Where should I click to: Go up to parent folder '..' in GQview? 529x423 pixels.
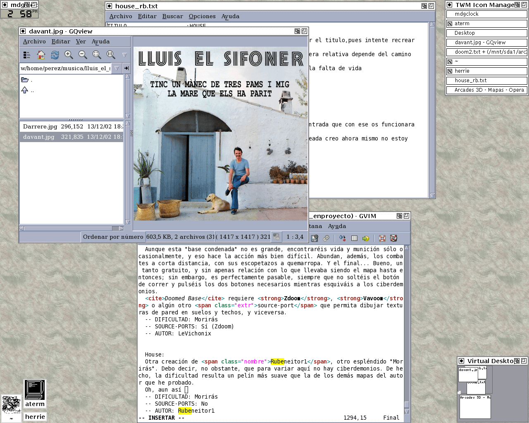pyautogui.click(x=71, y=90)
